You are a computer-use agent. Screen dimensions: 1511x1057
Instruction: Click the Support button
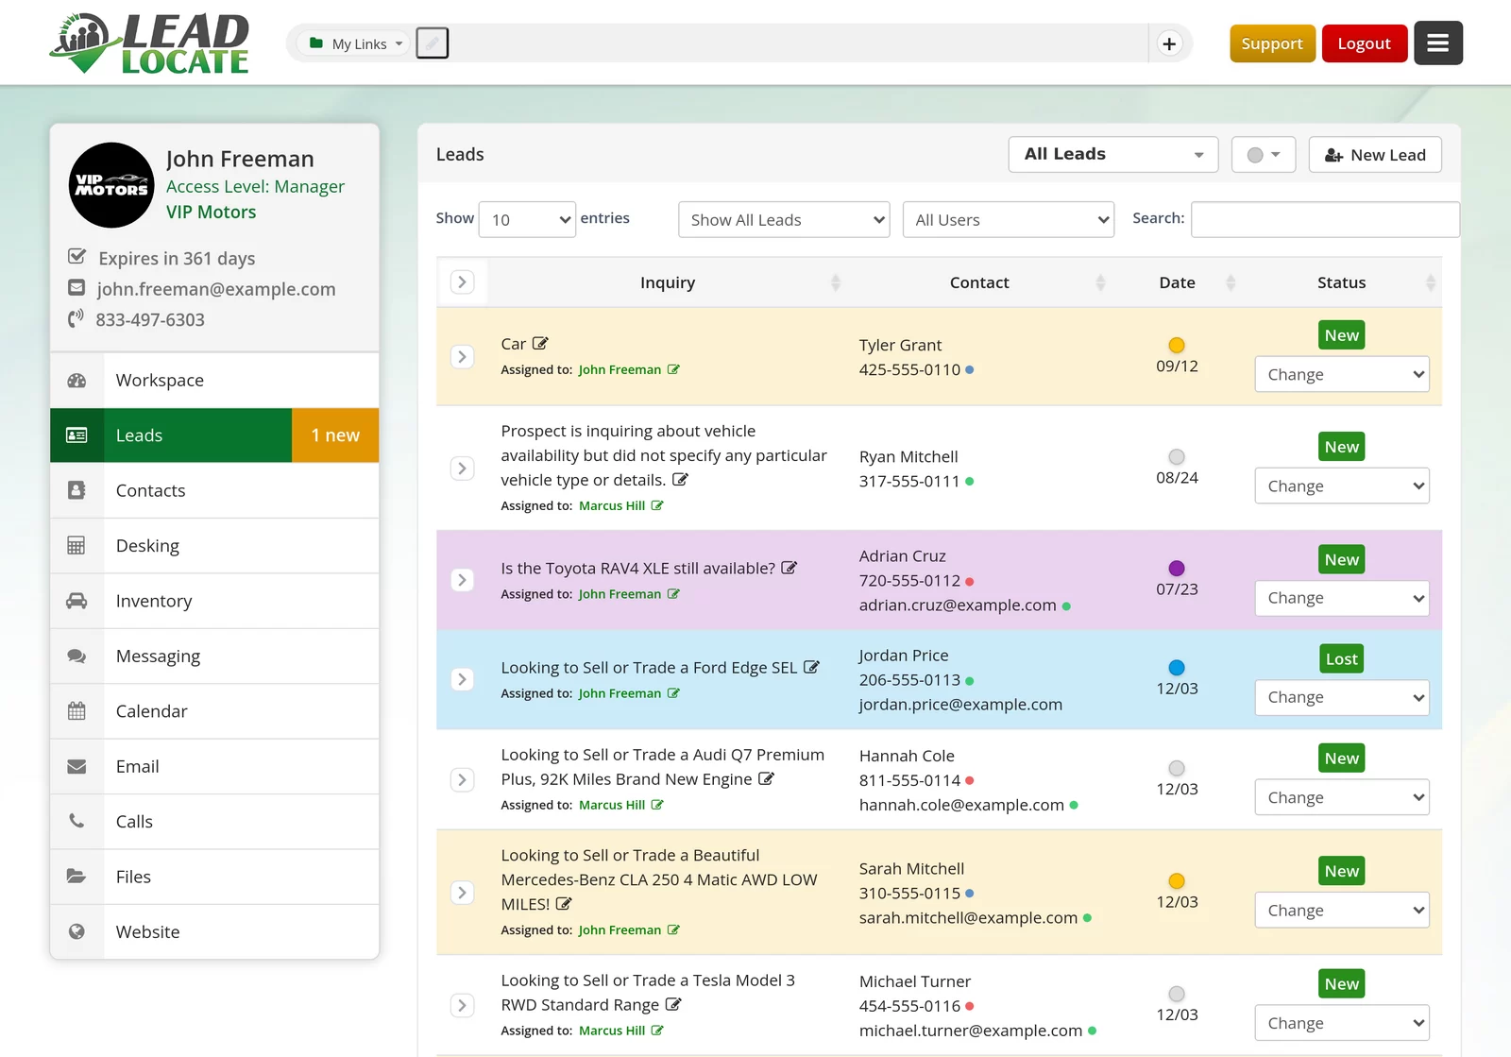pos(1272,43)
